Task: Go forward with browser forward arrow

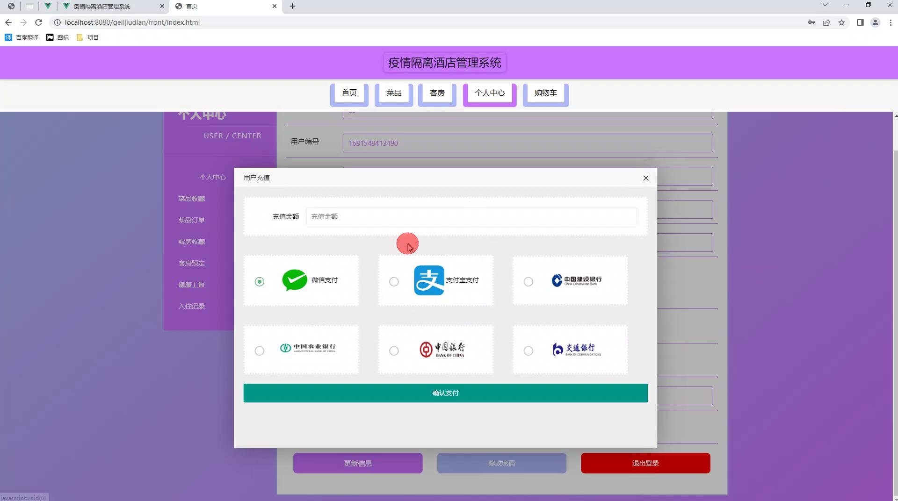Action: [x=23, y=22]
